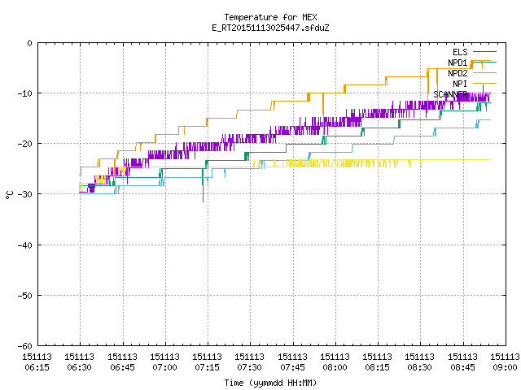The width and height of the screenshot is (521, 390).
Task: Click the NPD1 legend label
Action: click(458, 63)
